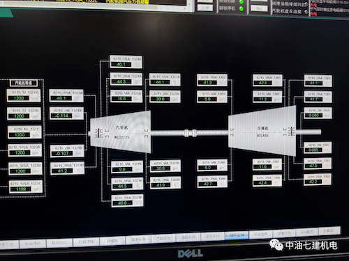Open the WeChat logo watermark
This screenshot has width=349, height=261.
[x=276, y=245]
